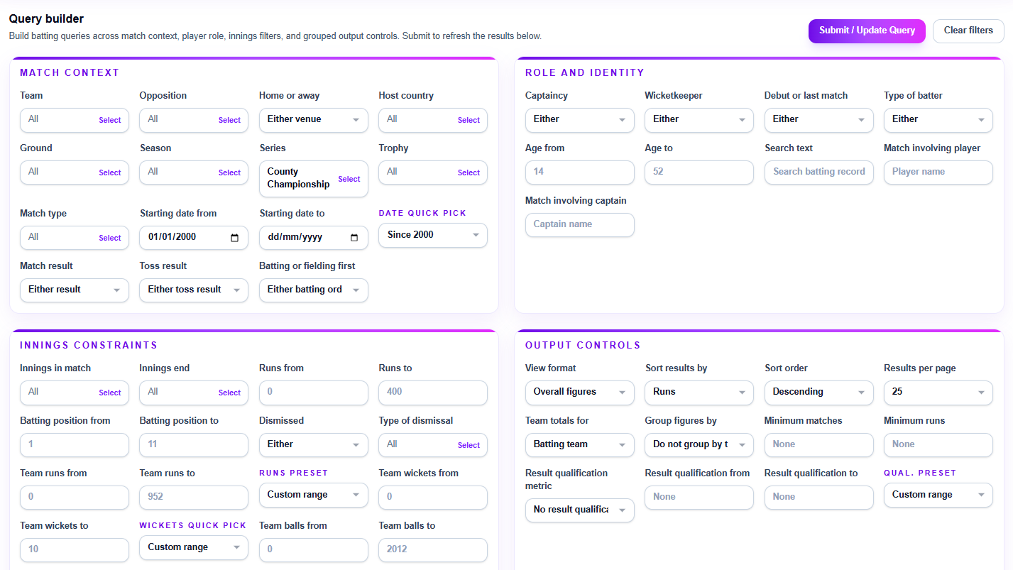Click the Starting date to date input

[x=314, y=238]
